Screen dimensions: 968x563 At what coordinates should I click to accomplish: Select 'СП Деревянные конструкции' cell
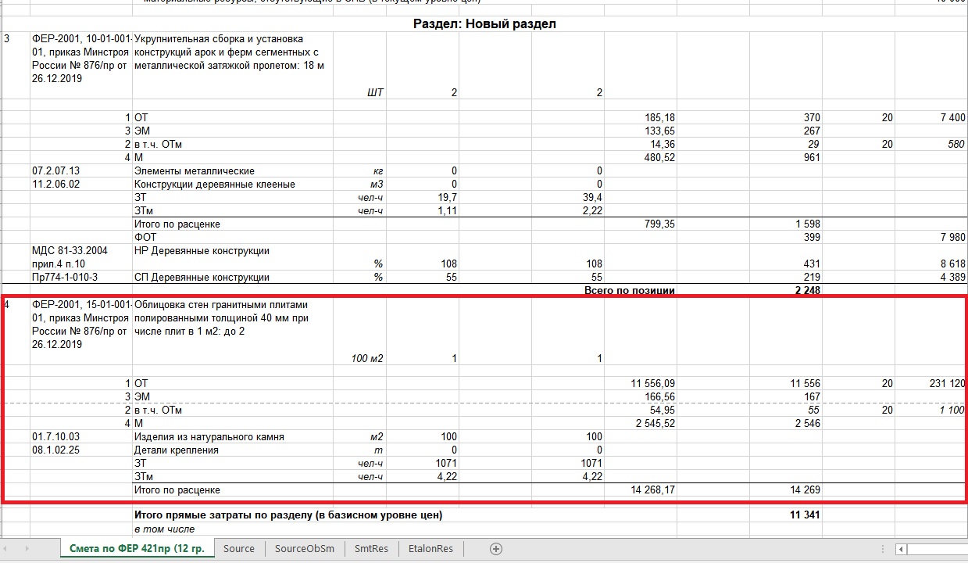(202, 277)
